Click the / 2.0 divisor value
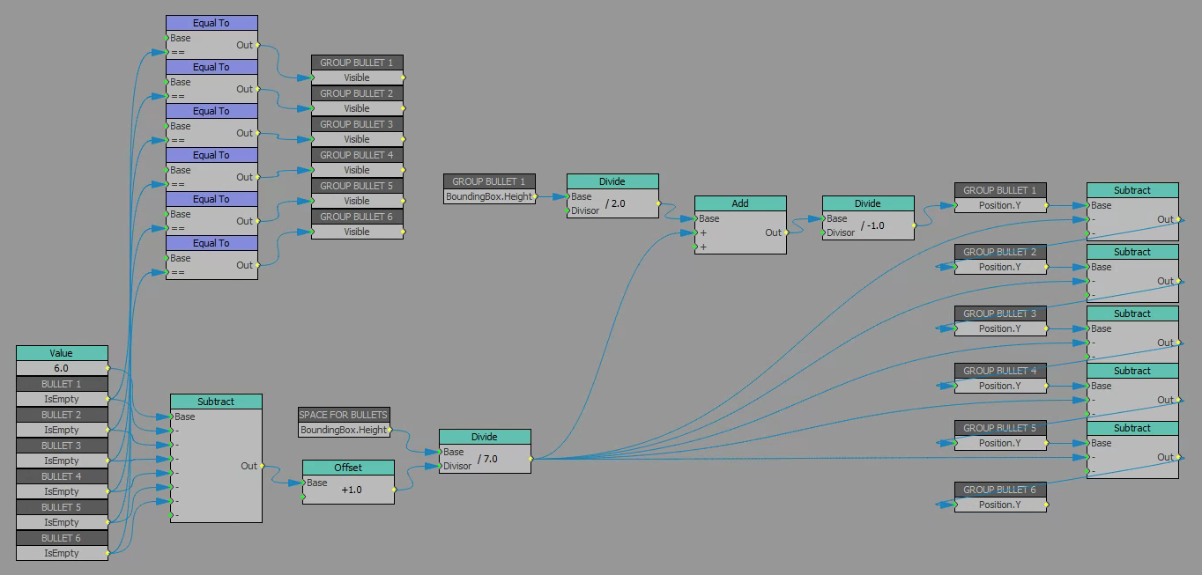Image resolution: width=1202 pixels, height=575 pixels. pos(615,203)
